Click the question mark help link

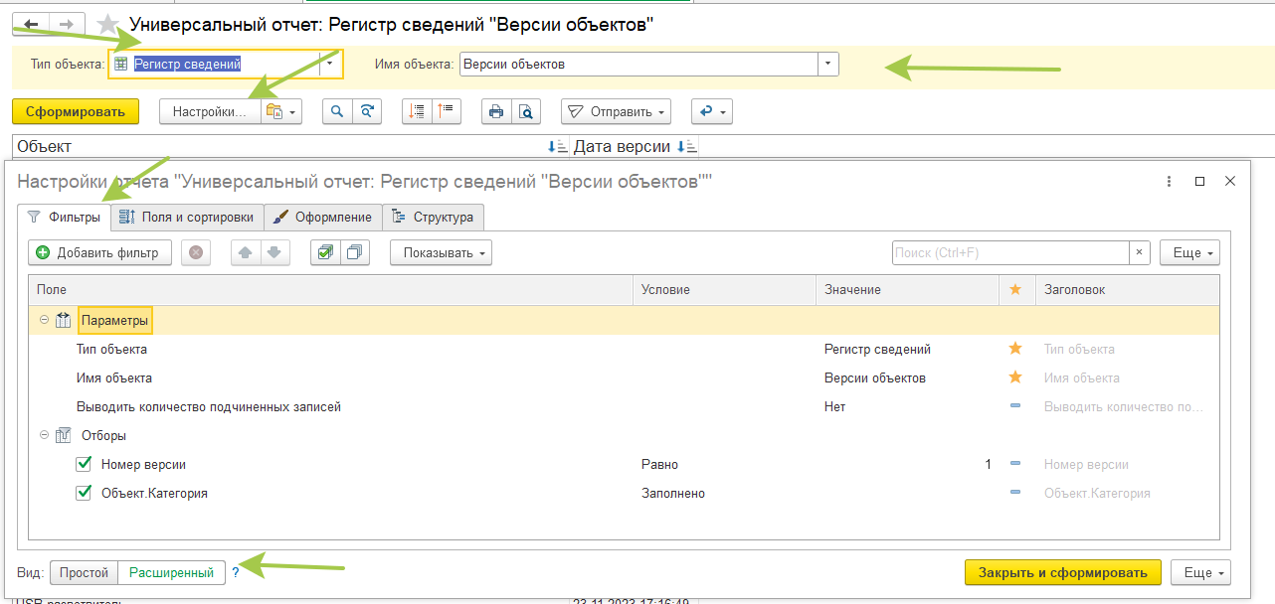coord(235,572)
